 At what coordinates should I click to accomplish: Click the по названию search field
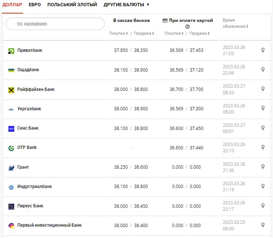tap(55, 24)
